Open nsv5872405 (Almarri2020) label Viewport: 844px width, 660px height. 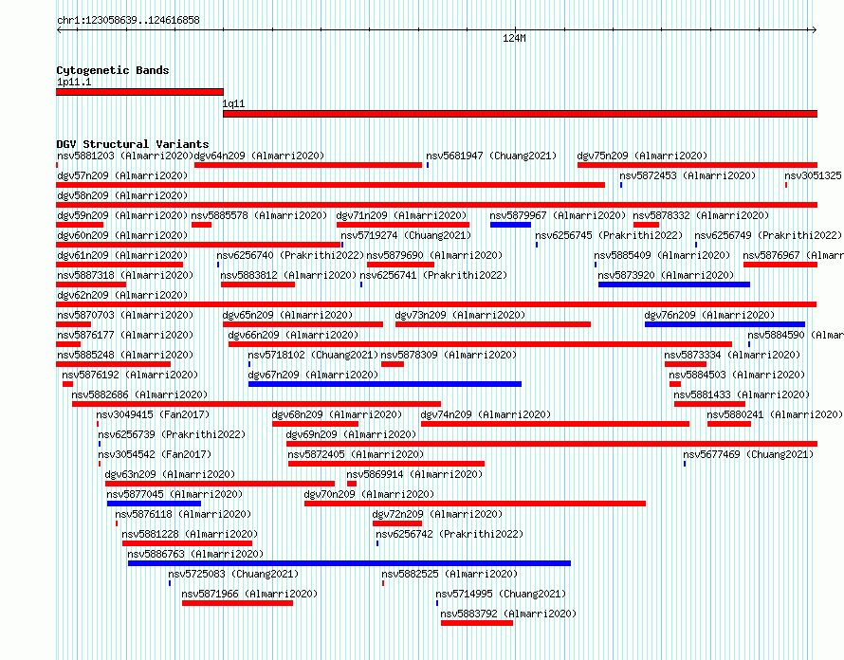tap(356, 454)
